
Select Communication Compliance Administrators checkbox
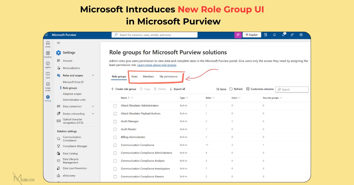pos(115,153)
